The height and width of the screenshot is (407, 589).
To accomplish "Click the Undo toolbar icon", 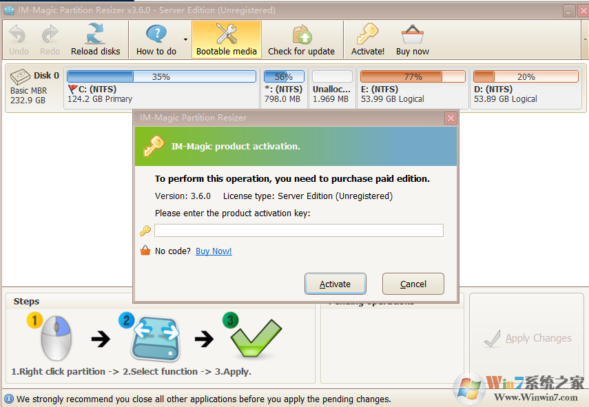I will pyautogui.click(x=19, y=39).
